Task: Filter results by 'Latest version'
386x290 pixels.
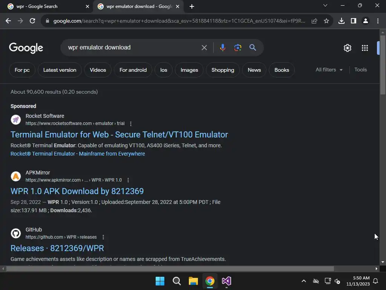Action: tap(60, 70)
